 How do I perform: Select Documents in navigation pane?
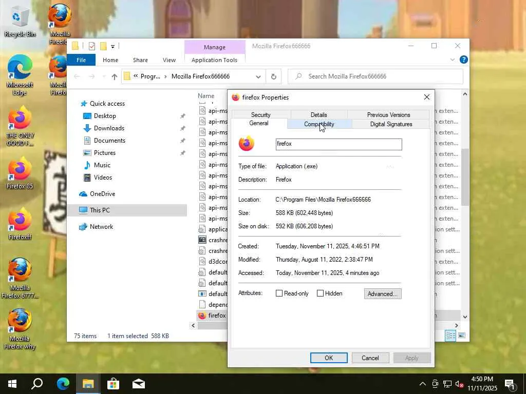[x=109, y=141]
